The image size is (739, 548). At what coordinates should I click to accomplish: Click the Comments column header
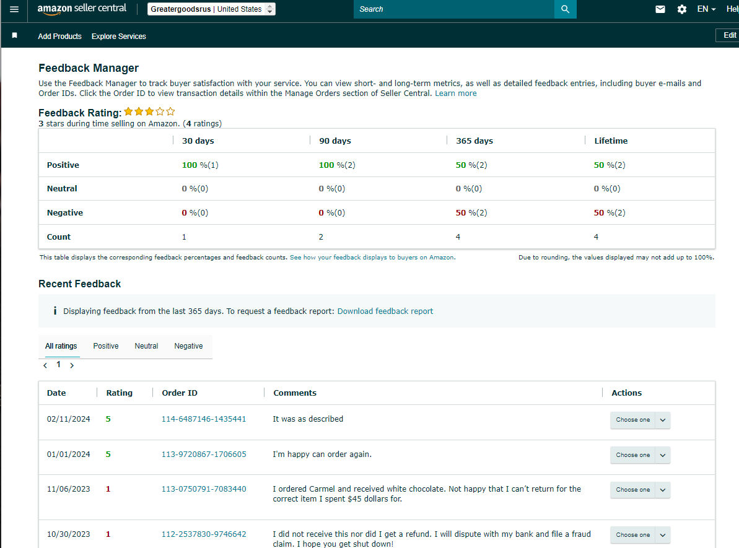(295, 393)
